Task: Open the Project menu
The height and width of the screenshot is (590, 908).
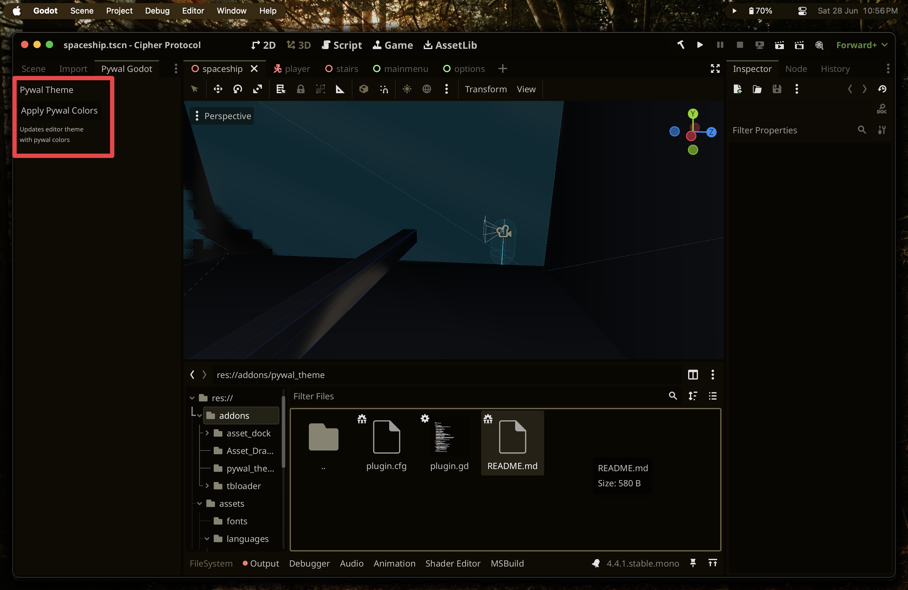Action: 119,11
